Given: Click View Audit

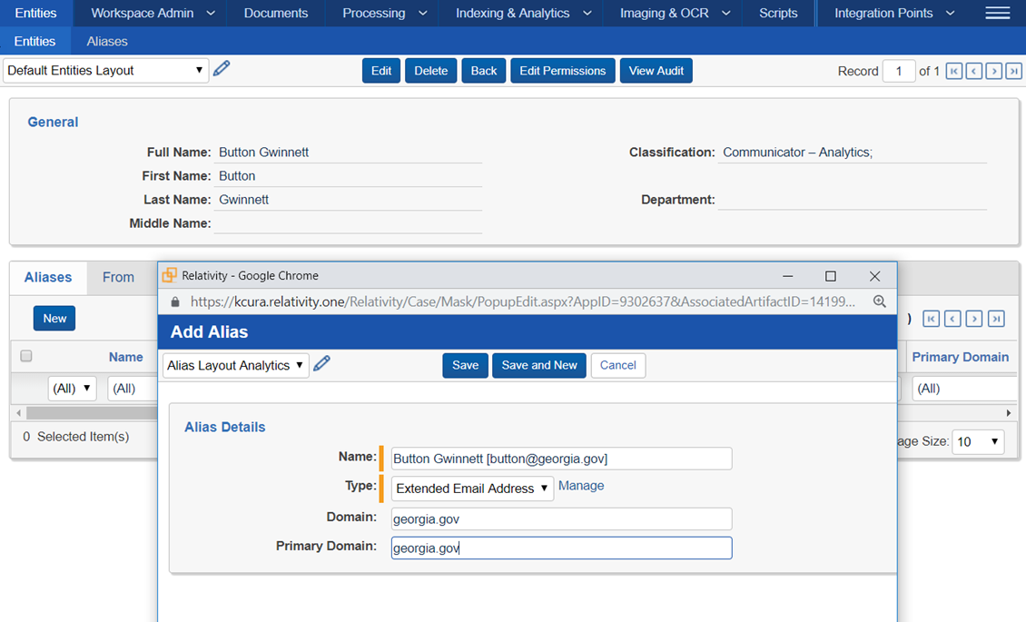Looking at the screenshot, I should click(x=656, y=71).
